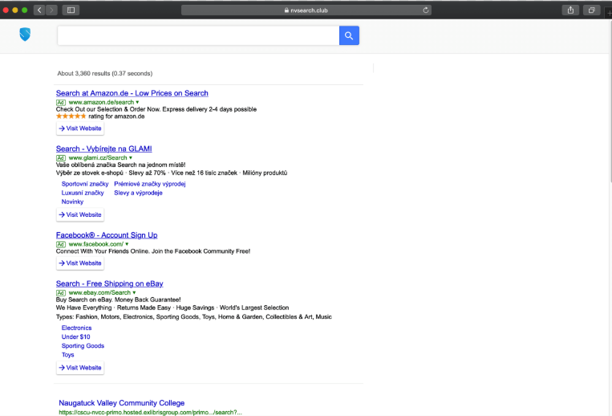Go forward with the Safari forward arrow
This screenshot has height=416, width=612.
coord(51,10)
